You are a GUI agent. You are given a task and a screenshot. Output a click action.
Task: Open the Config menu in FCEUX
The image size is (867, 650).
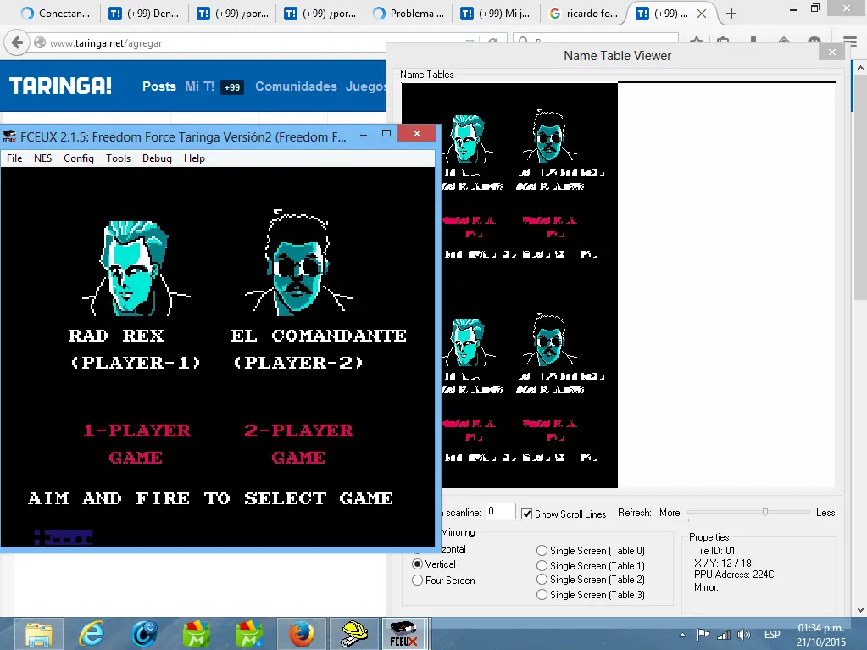tap(79, 158)
